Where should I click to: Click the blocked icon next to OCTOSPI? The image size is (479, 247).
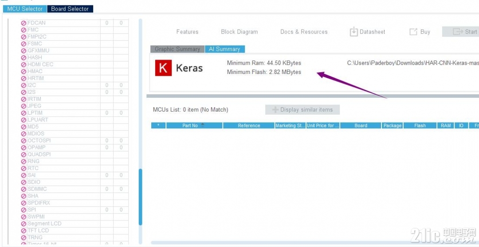tap(24, 141)
